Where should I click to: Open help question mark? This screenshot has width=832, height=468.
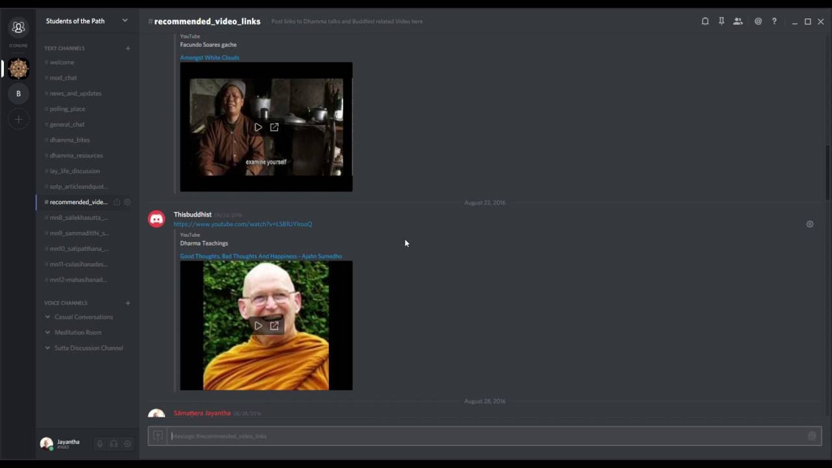tap(774, 21)
